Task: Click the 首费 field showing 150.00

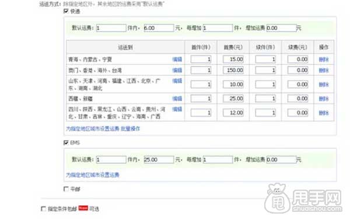Action: pos(233,71)
